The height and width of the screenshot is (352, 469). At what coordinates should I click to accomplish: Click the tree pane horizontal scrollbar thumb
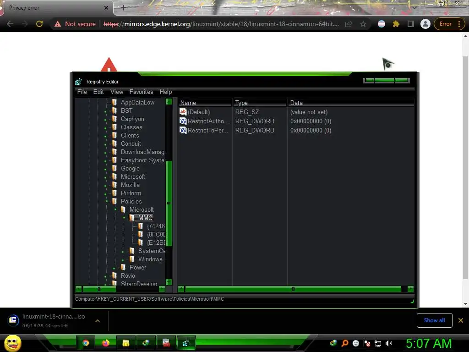pos(99,289)
